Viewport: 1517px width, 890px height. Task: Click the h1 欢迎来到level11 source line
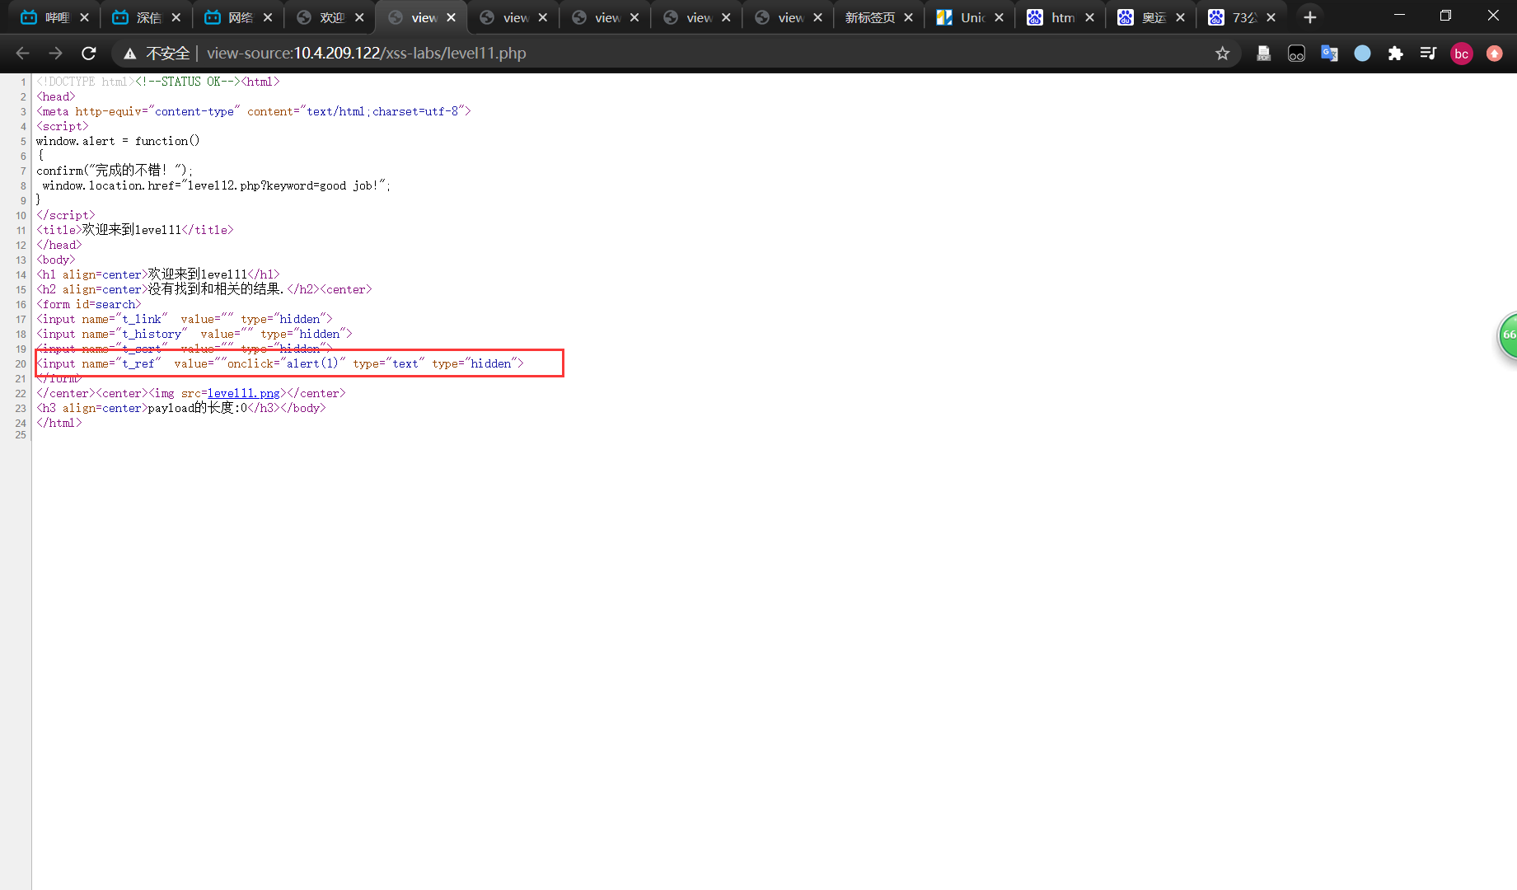[158, 274]
